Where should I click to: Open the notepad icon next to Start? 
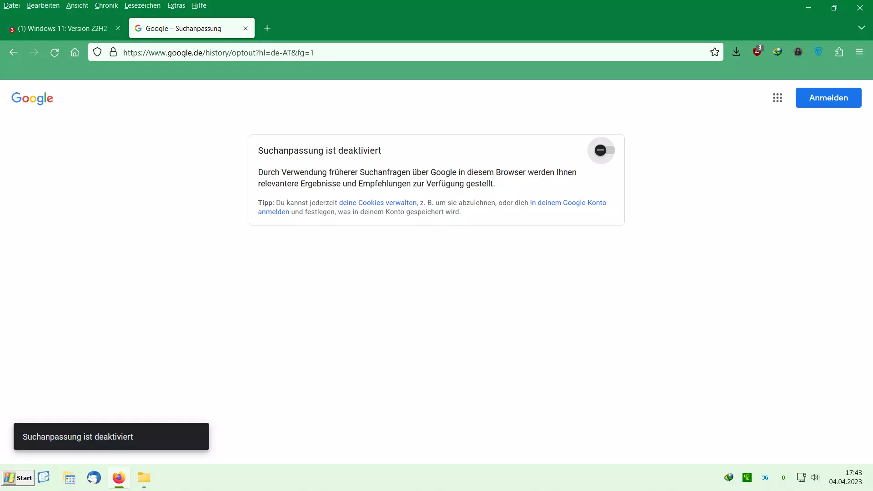[44, 477]
